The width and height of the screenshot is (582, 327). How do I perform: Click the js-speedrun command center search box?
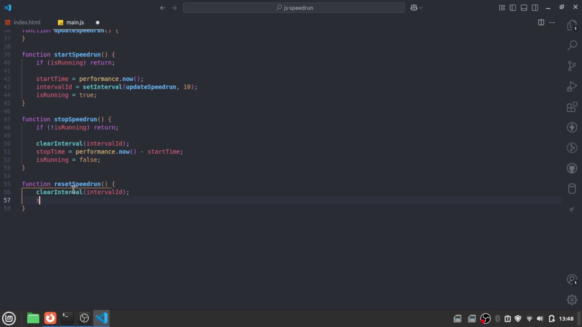point(294,8)
